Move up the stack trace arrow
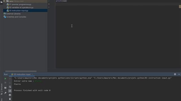This screenshot has height=101, width=181. point(10,79)
